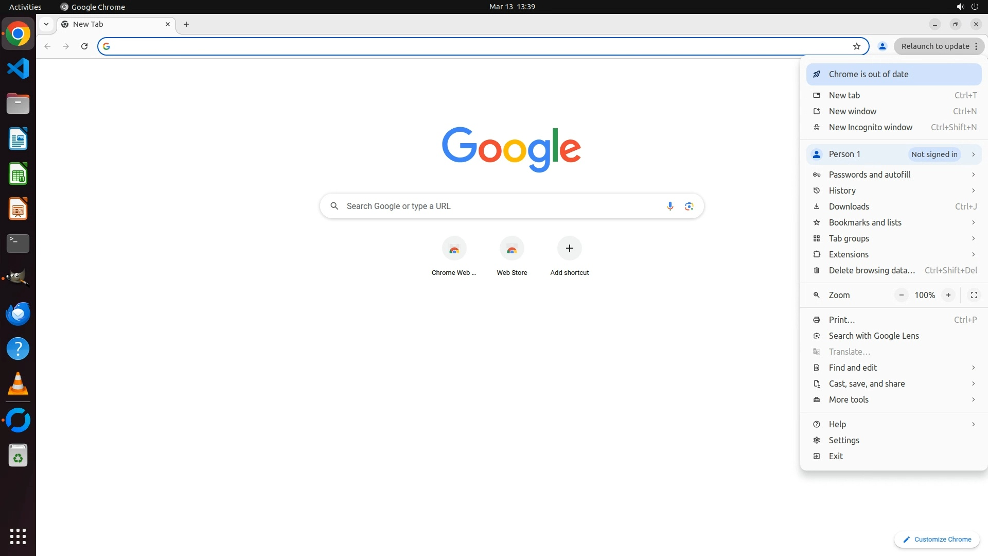Increase zoom with the plus button
This screenshot has height=556, width=988.
948,295
